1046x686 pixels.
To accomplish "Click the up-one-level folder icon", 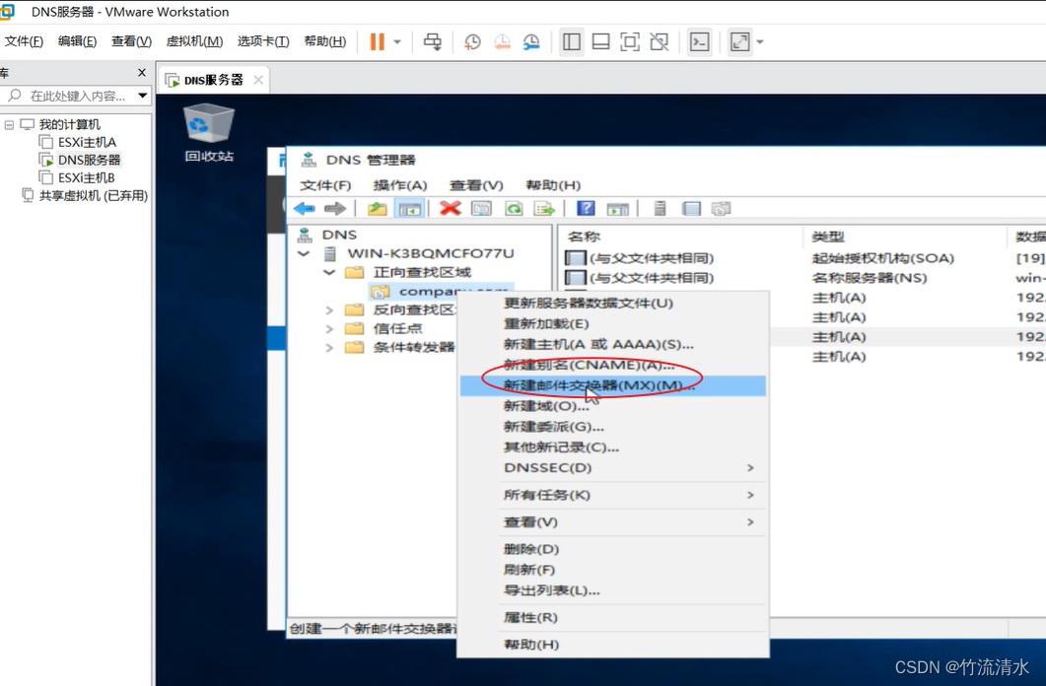I will [x=377, y=209].
